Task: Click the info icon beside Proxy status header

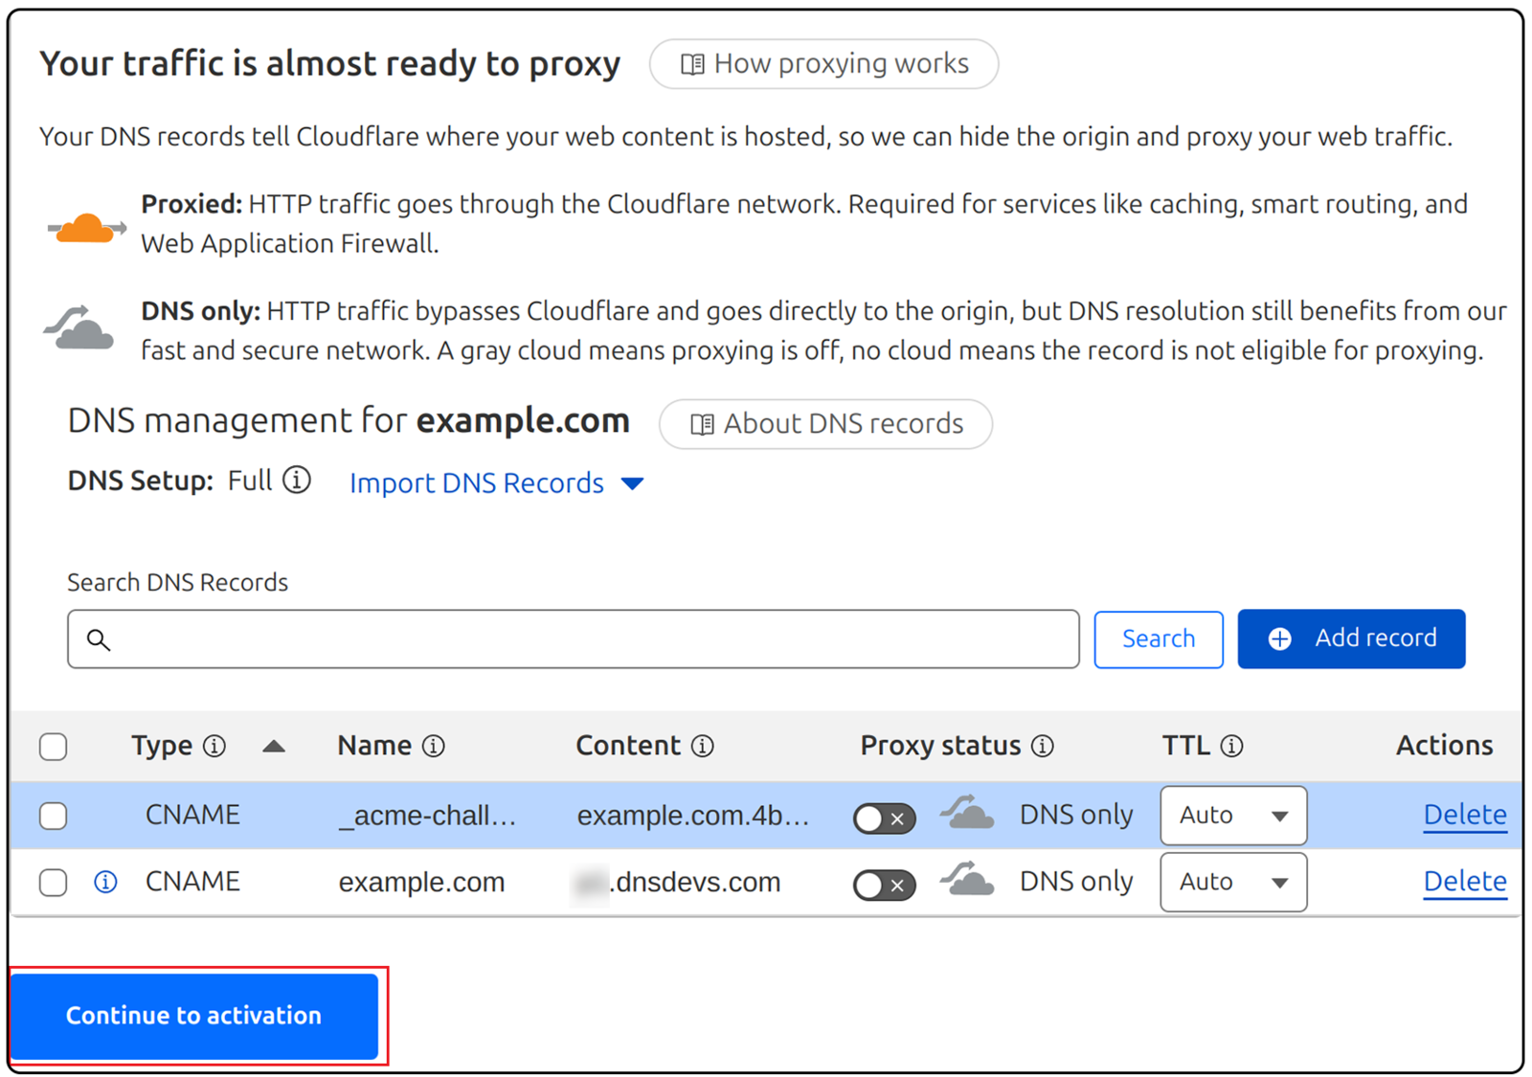Action: [1043, 746]
